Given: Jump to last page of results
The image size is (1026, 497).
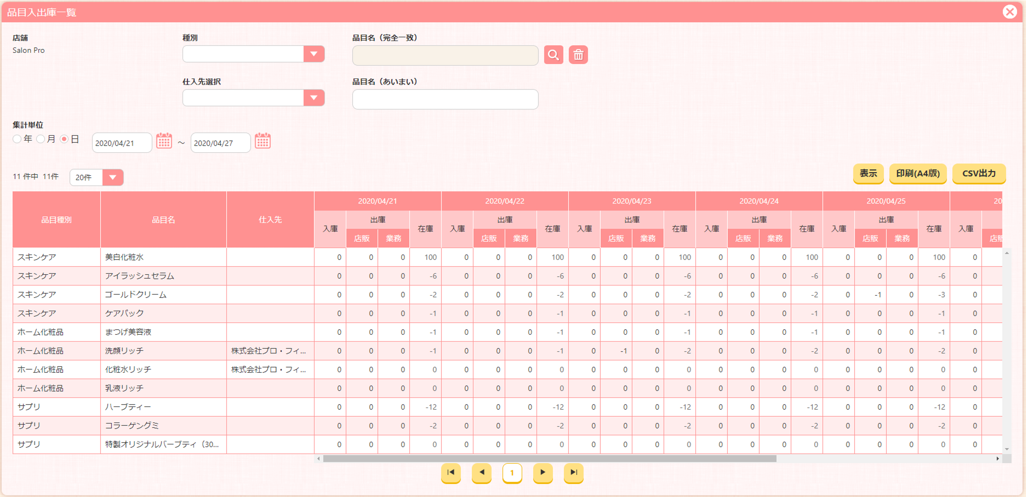Looking at the screenshot, I should [x=574, y=473].
